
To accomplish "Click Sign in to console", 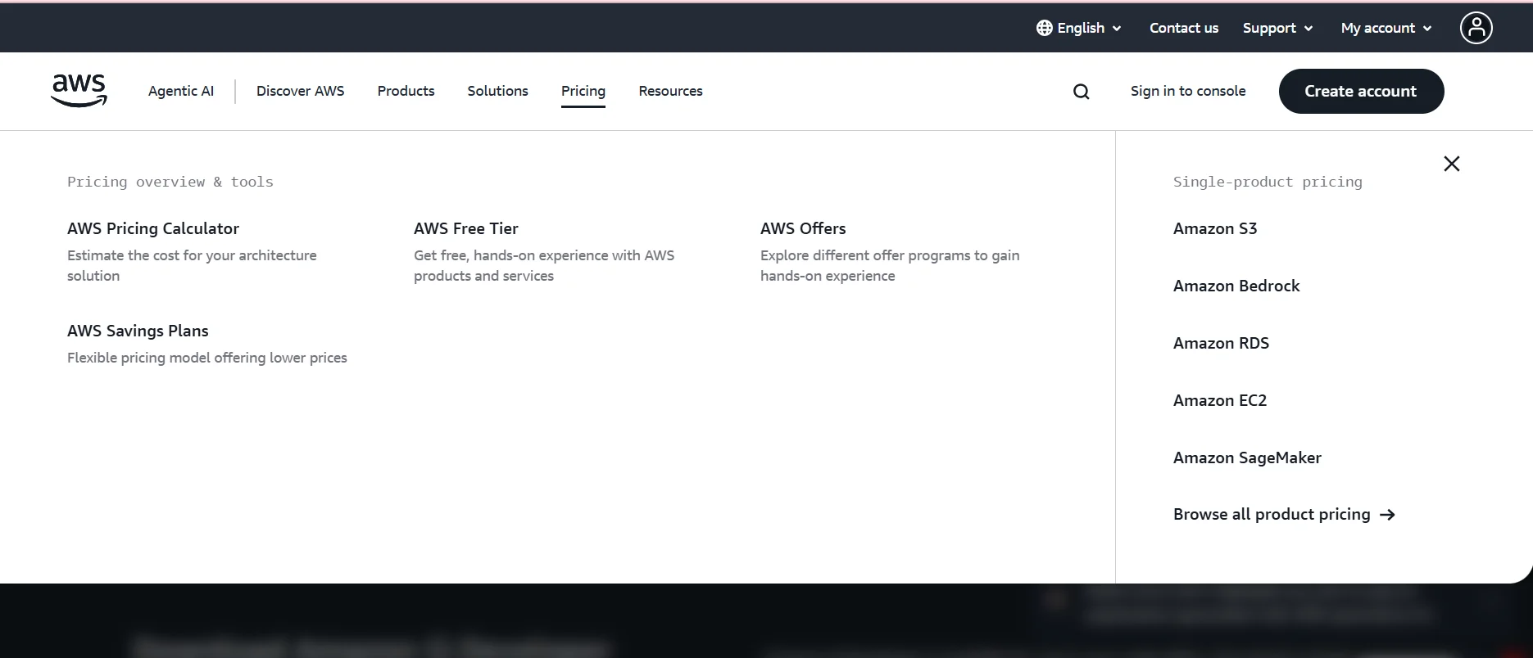I will 1187,91.
